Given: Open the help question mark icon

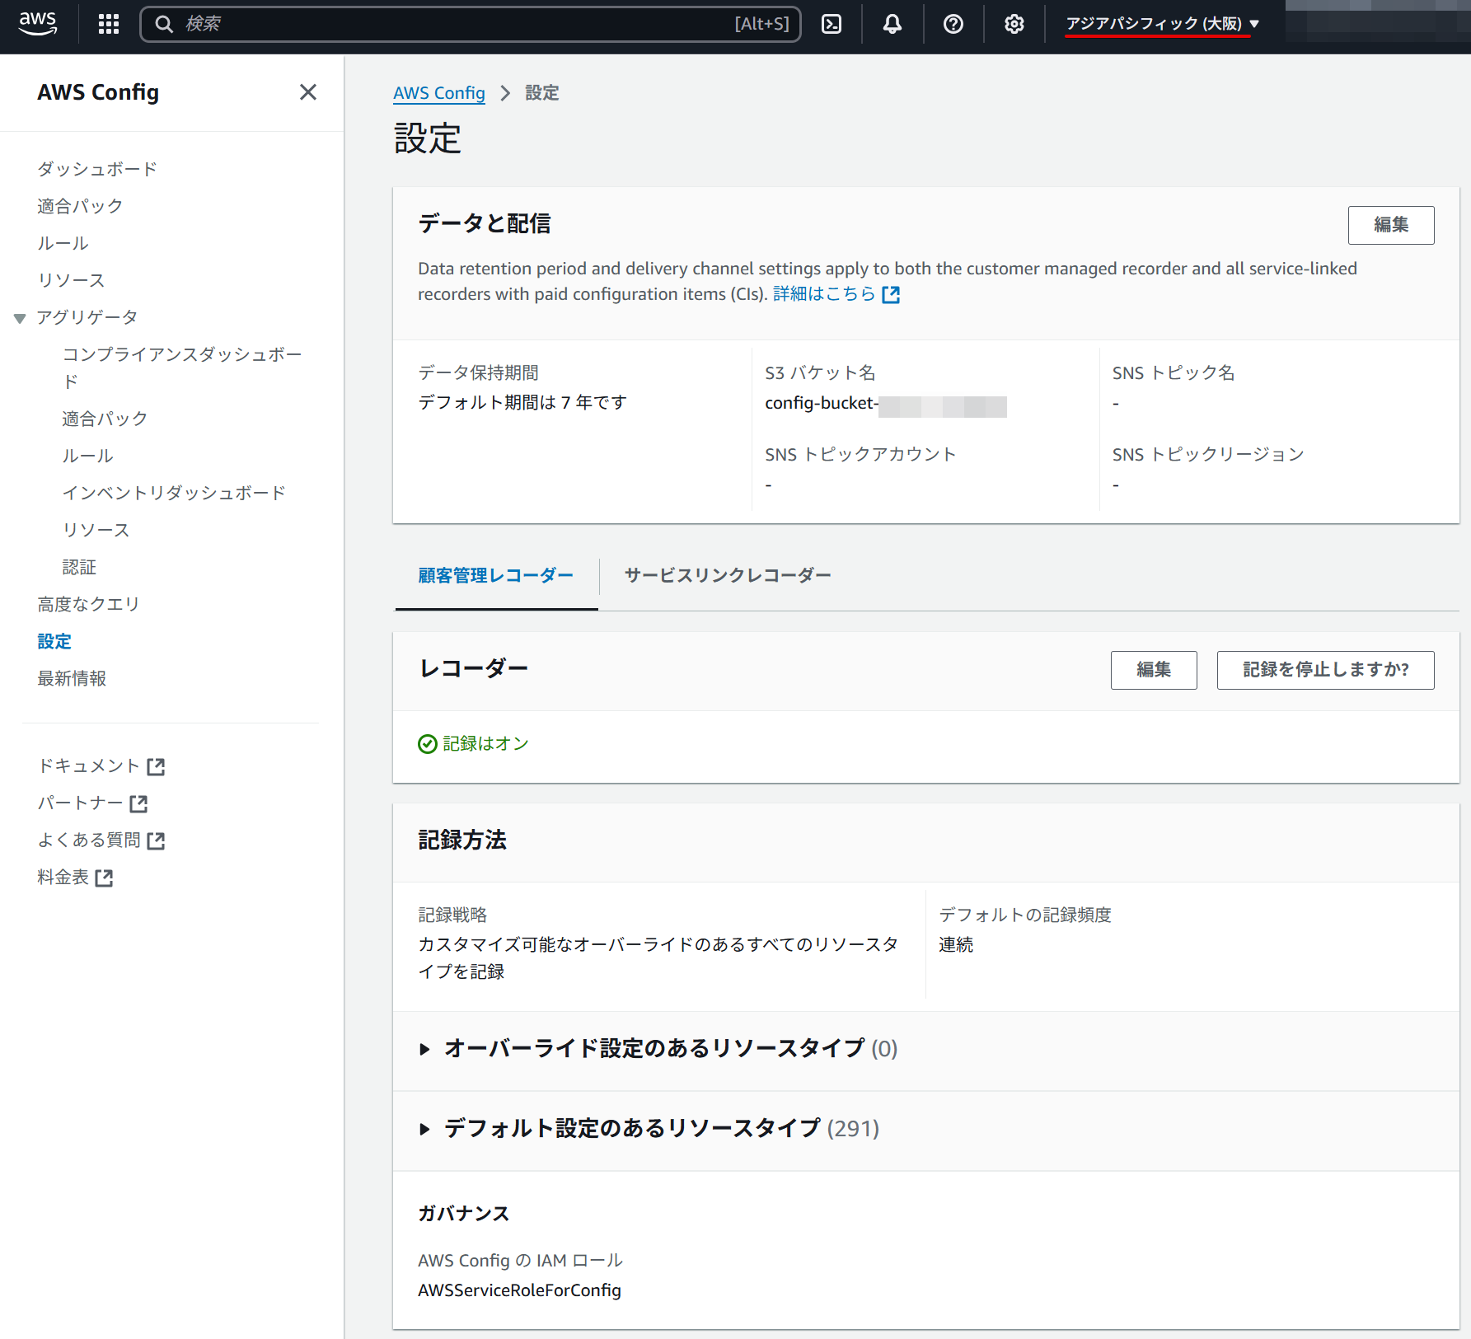Looking at the screenshot, I should pyautogui.click(x=953, y=24).
